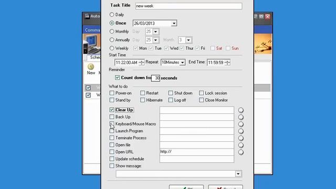Enable the Shut down checkbox
Image resolution: width=336 pixels, height=189 pixels.
click(x=171, y=93)
